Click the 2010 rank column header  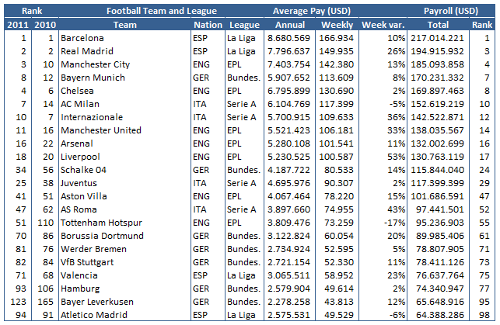(46, 25)
